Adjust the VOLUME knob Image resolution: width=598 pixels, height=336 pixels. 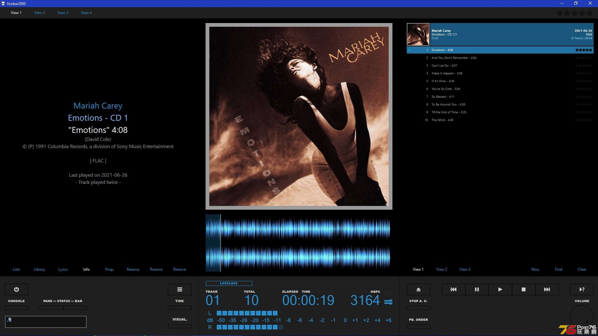tap(582, 317)
